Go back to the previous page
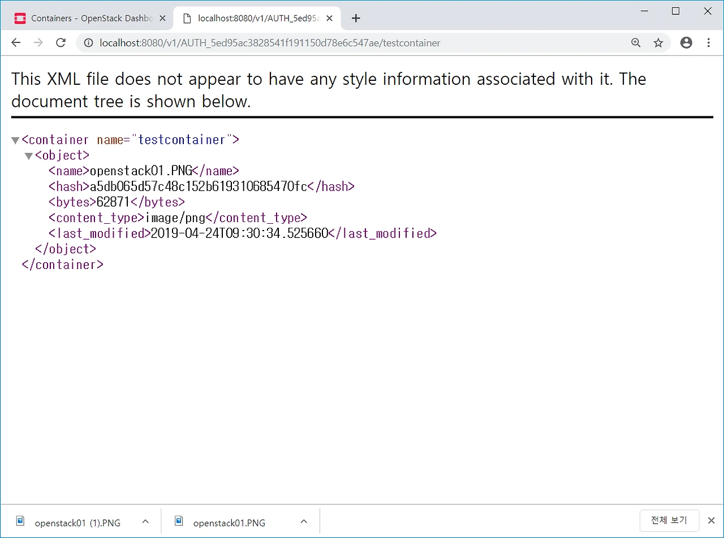Image resolution: width=724 pixels, height=538 pixels. (16, 43)
